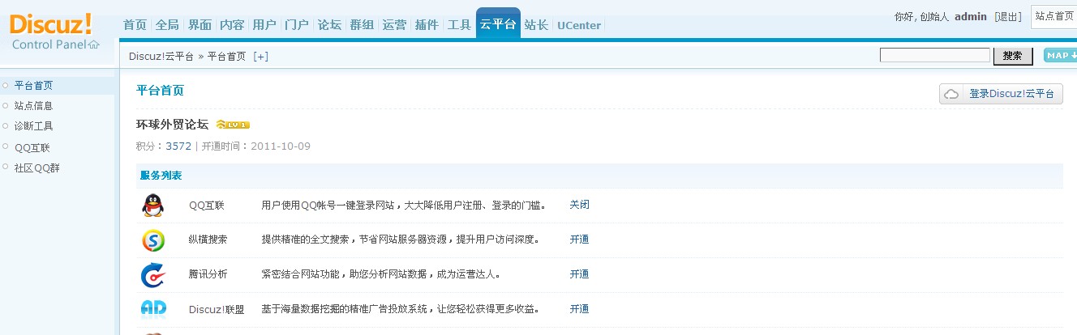
Task: Click 开通 for Discuz!联盟
Action: pyautogui.click(x=580, y=309)
